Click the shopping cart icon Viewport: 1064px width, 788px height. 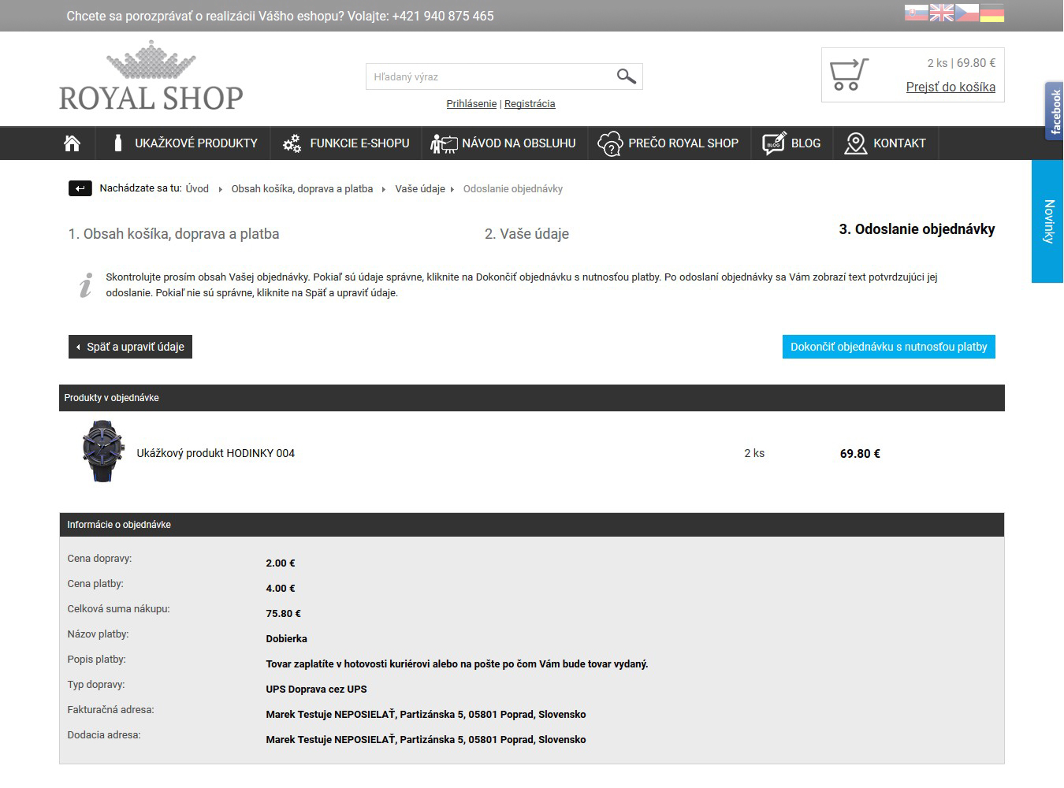[849, 75]
